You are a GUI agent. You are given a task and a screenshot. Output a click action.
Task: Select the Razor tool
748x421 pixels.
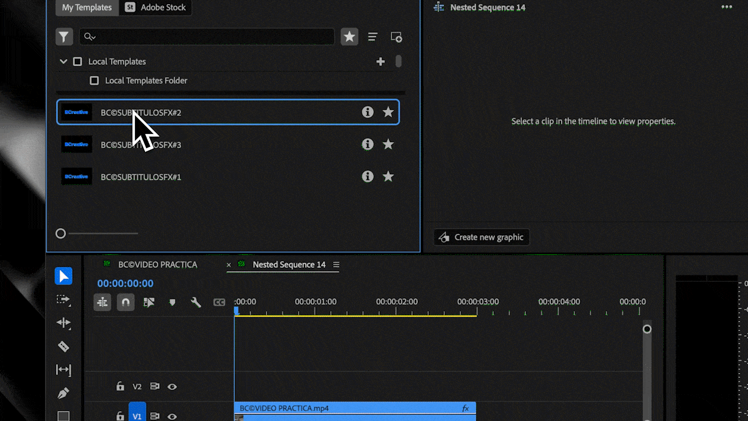[63, 346]
